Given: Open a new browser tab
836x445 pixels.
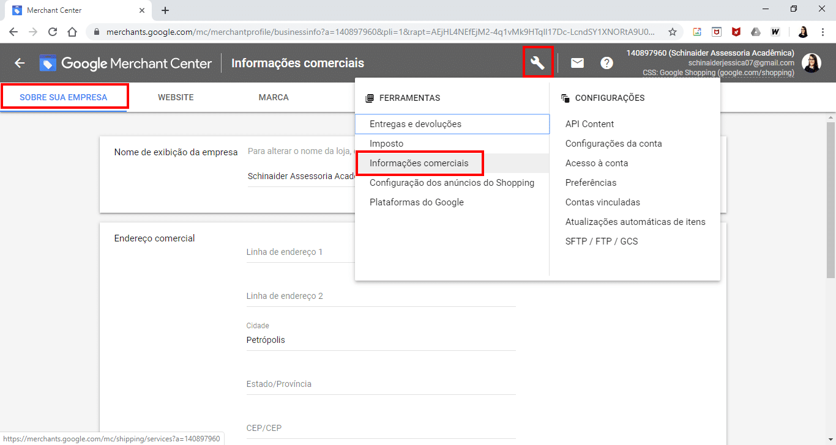Looking at the screenshot, I should tap(165, 10).
